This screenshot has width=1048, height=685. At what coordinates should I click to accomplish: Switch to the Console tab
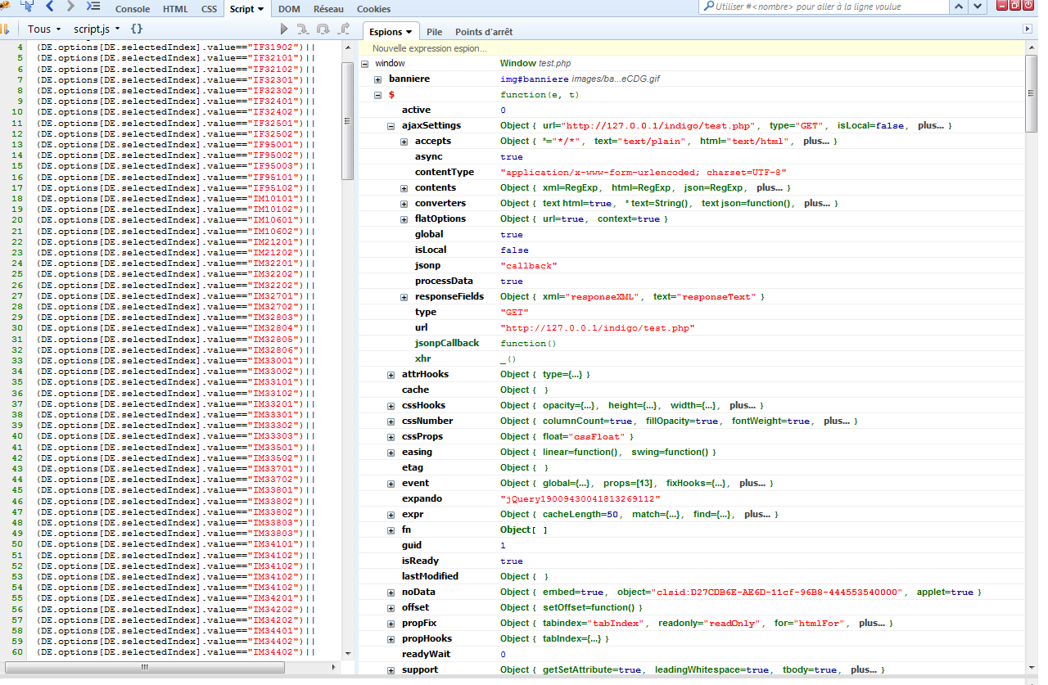coord(133,8)
